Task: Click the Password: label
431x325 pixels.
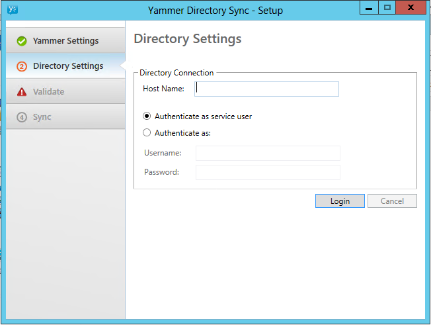Action: coord(161,172)
